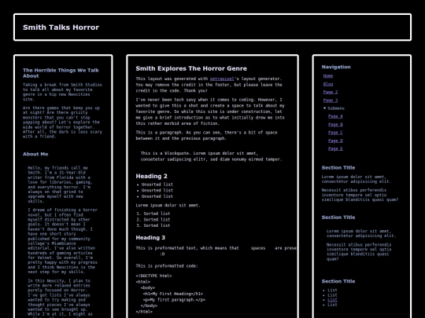Click the blockquote starting 'This is a blockquote'

tap(211, 156)
